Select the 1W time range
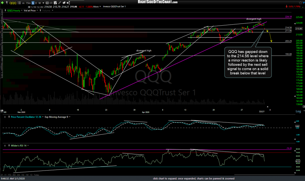This screenshot has height=181, width=305. click(27, 175)
